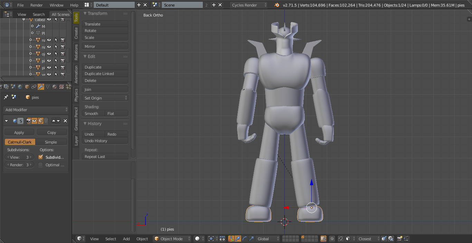Remove the Subsurf modifier with X icon

click(65, 121)
